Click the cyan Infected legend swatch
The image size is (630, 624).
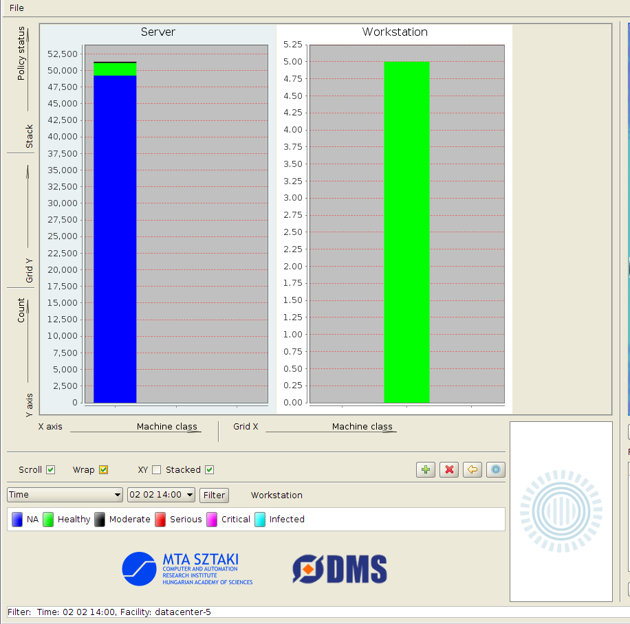(260, 519)
